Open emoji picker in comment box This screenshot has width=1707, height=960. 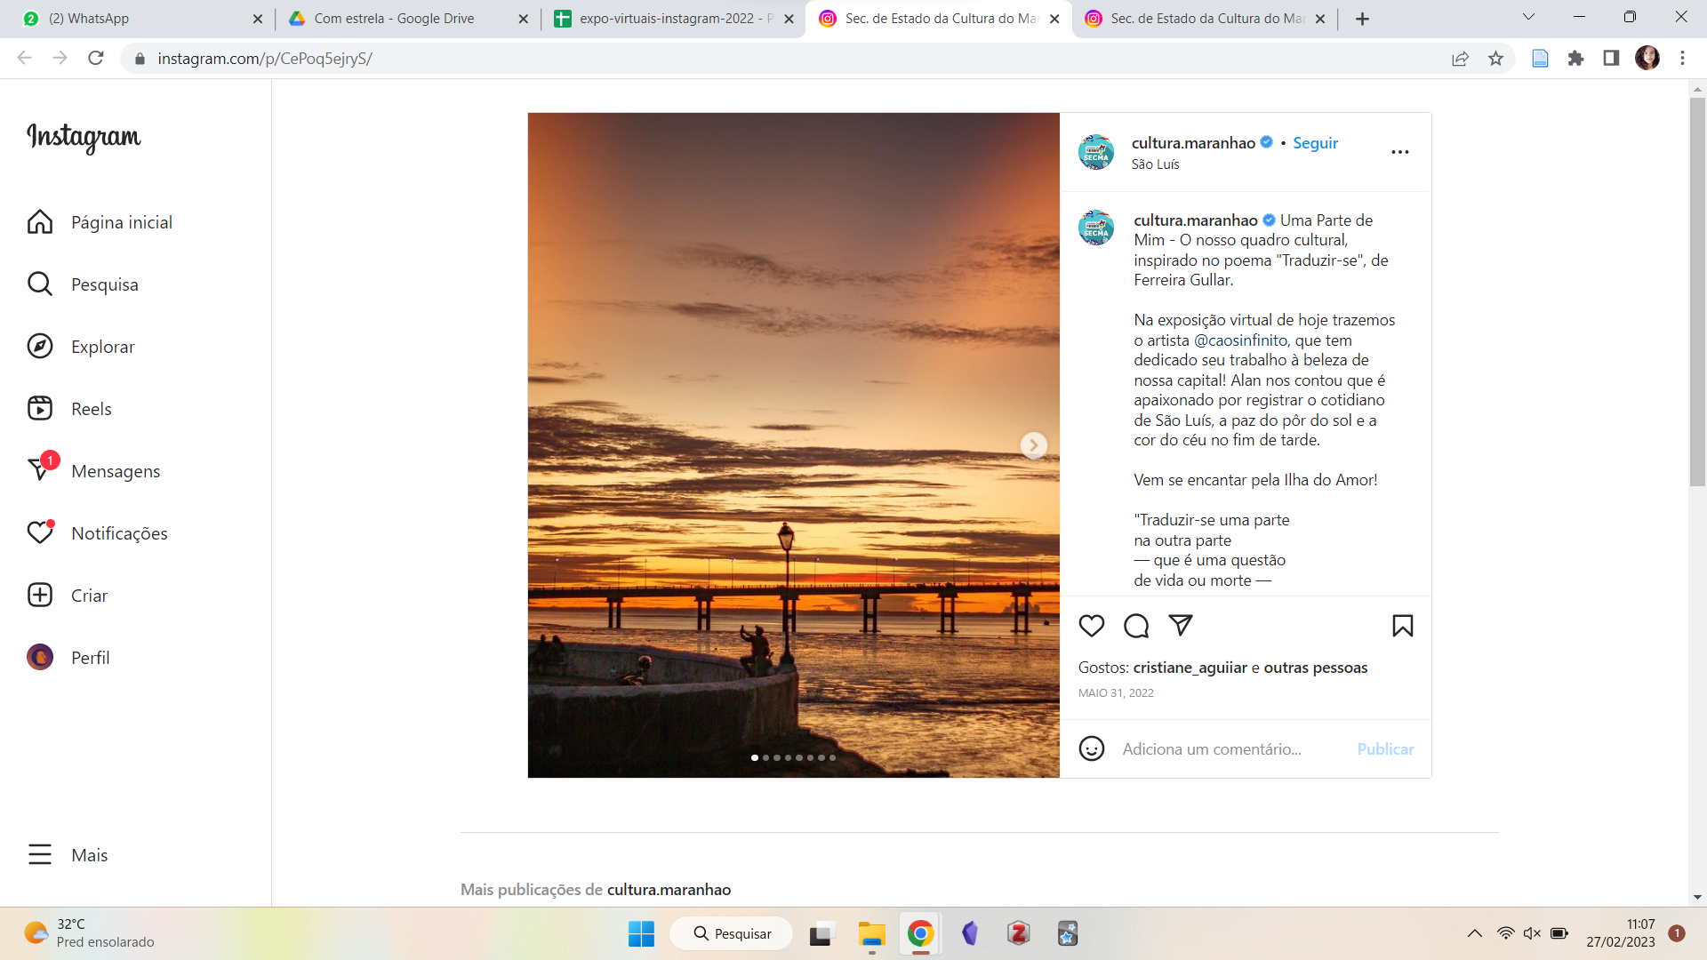(1091, 748)
